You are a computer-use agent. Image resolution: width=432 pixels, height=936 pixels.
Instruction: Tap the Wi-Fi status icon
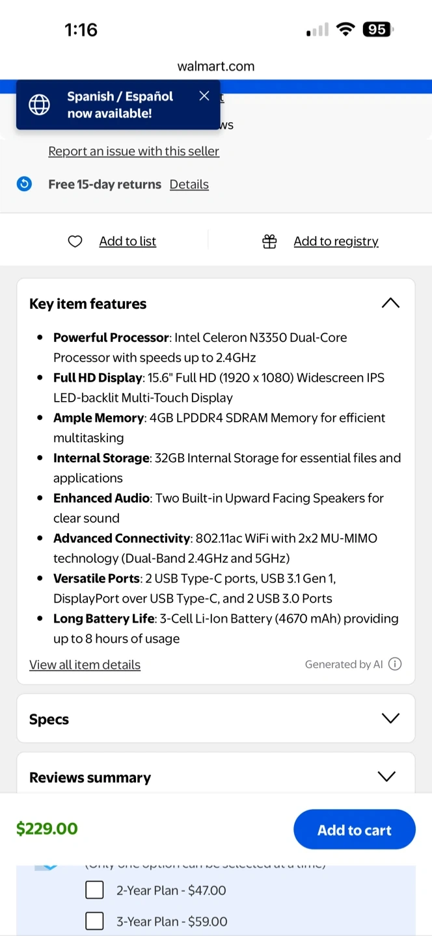click(345, 29)
